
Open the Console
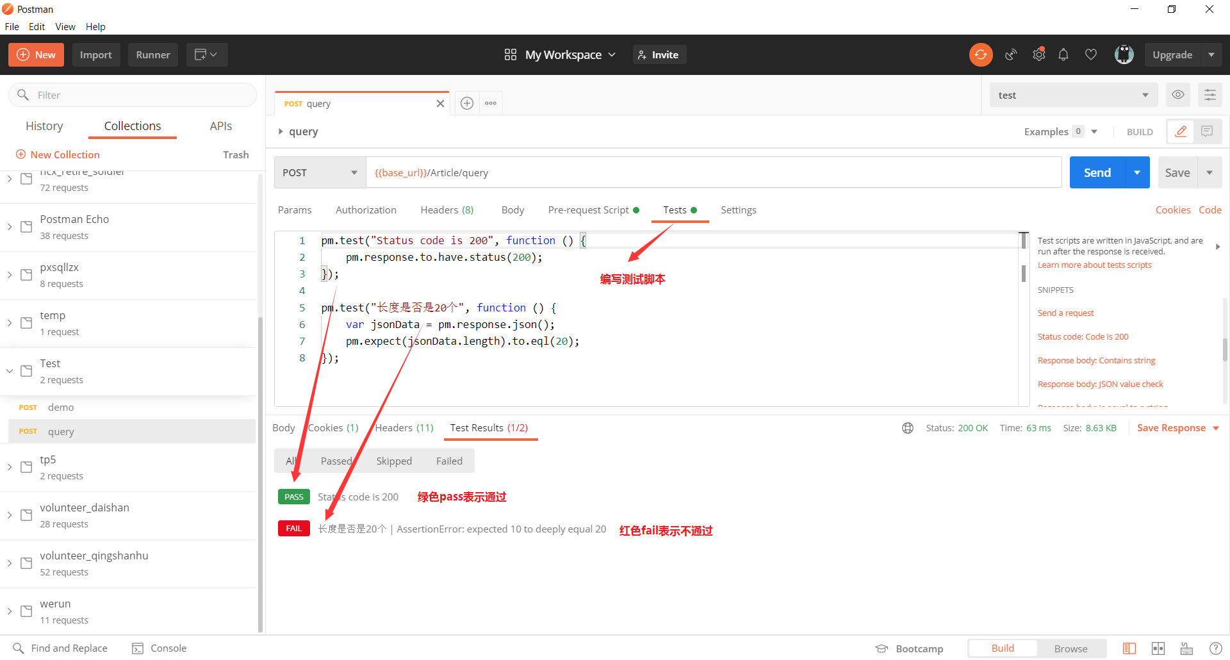point(159,648)
